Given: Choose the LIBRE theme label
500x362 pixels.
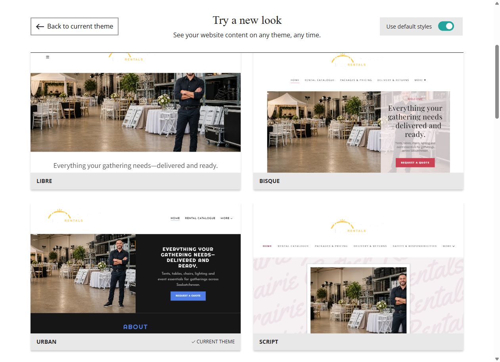Looking at the screenshot, I should tap(44, 181).
